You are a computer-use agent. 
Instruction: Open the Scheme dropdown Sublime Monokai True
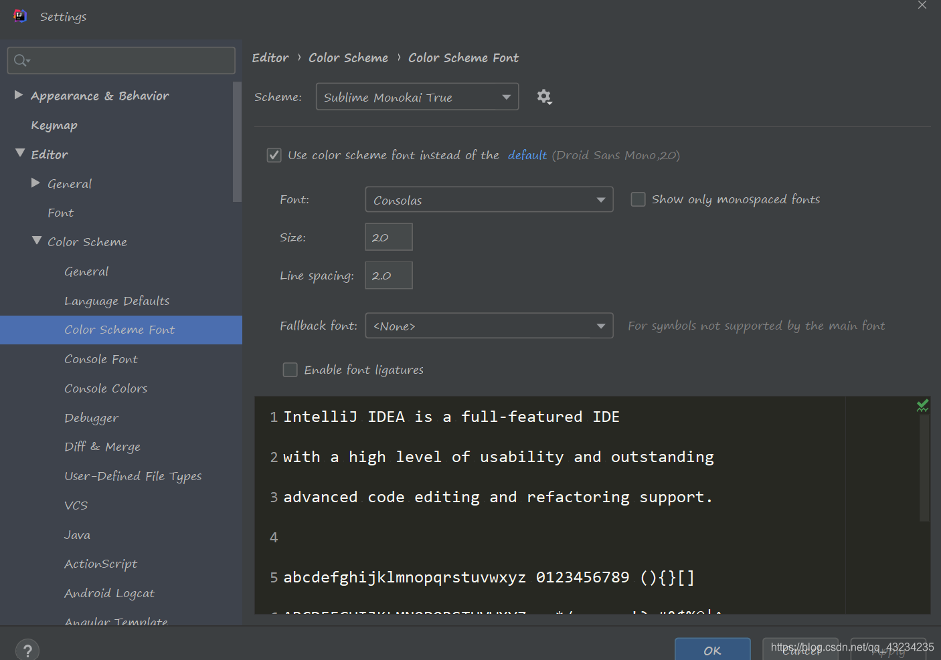(x=417, y=97)
